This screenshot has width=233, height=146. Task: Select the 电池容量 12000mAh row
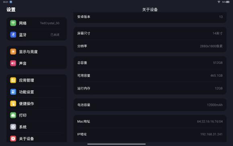pos(150,105)
